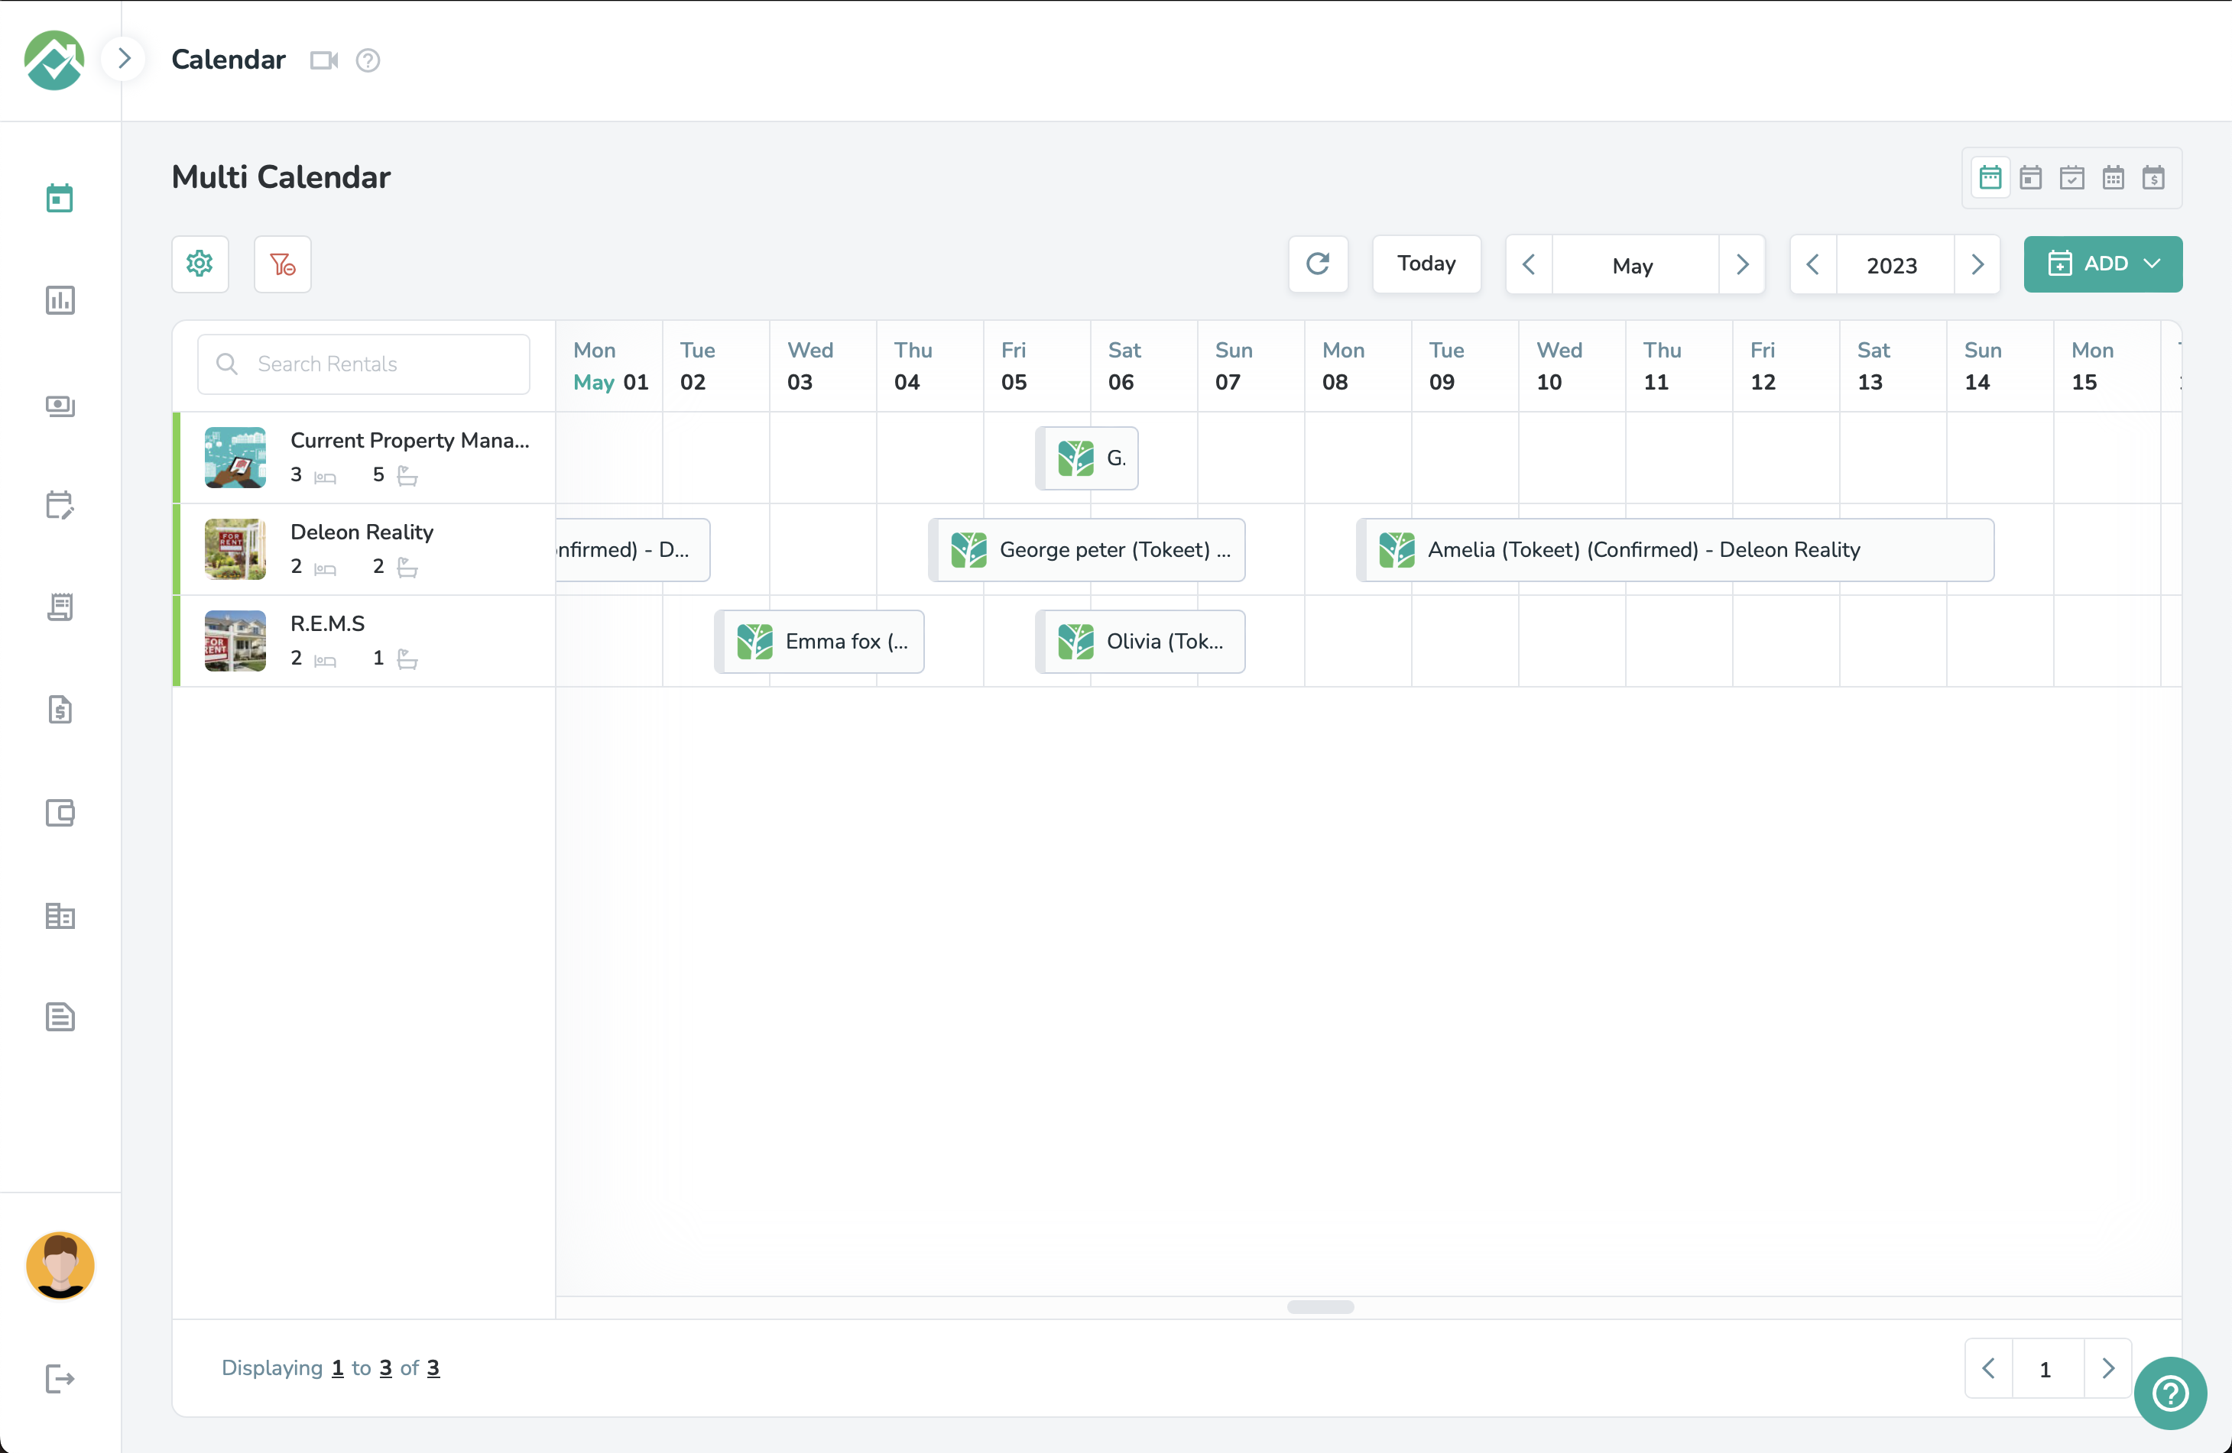2232x1453 pixels.
Task: Click the help question mark beside Calendar
Action: coord(368,60)
